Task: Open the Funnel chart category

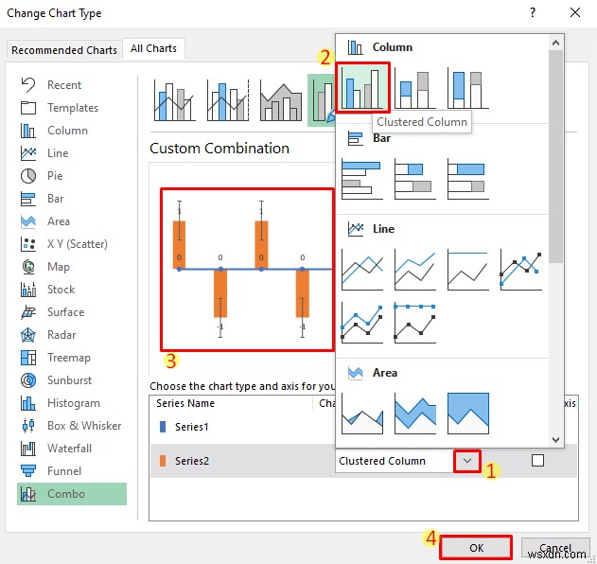Action: coord(72,471)
